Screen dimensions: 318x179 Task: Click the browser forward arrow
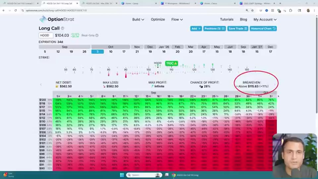point(10,10)
